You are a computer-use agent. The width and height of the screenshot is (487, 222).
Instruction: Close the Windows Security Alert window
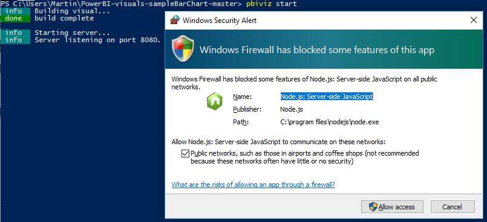tap(473, 21)
